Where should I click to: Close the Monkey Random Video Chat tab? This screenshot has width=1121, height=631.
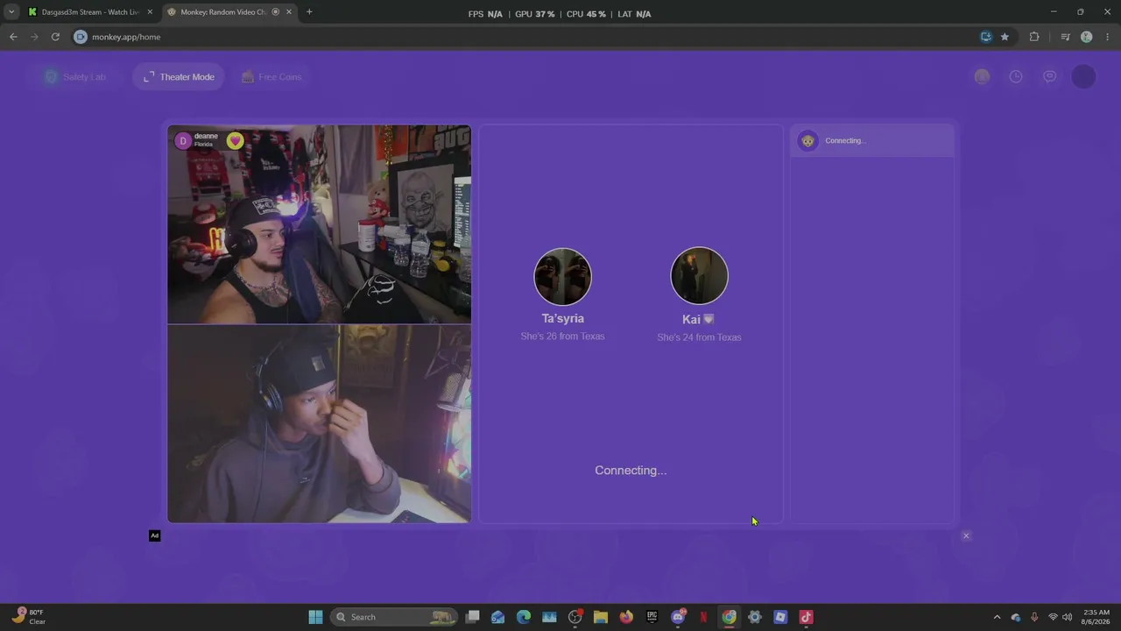pyautogui.click(x=289, y=12)
